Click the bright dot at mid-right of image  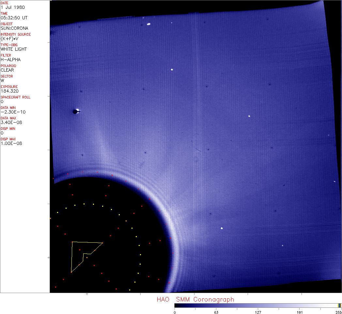tap(249, 116)
